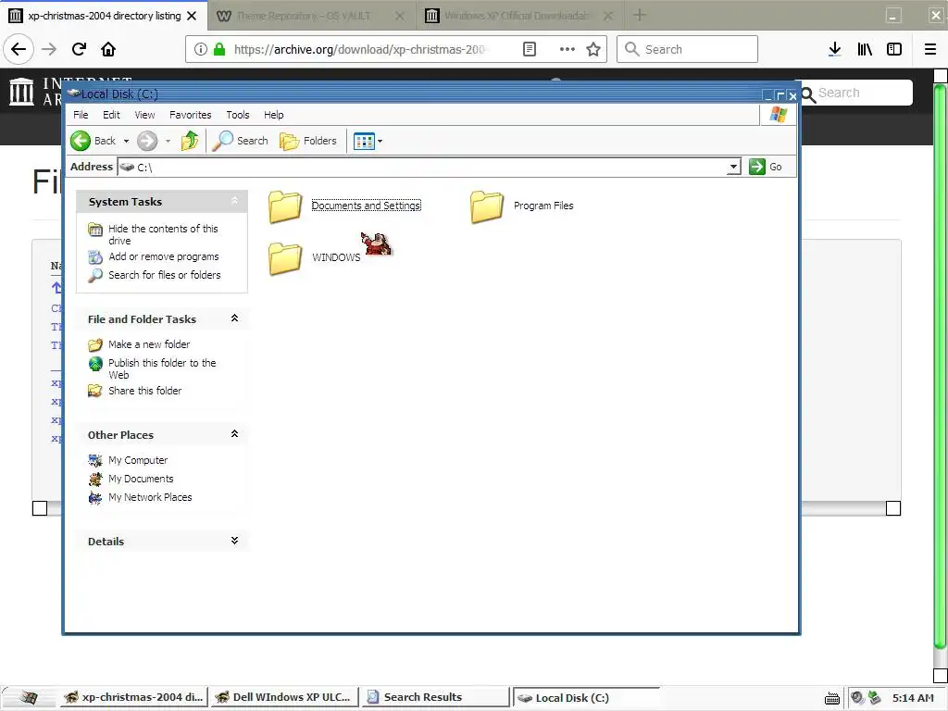948x711 pixels.
Task: Click the keyboard icon in system tray
Action: point(832,698)
